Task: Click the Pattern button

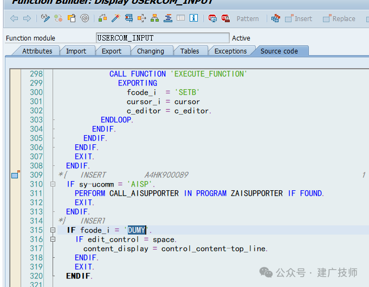Action: click(248, 19)
